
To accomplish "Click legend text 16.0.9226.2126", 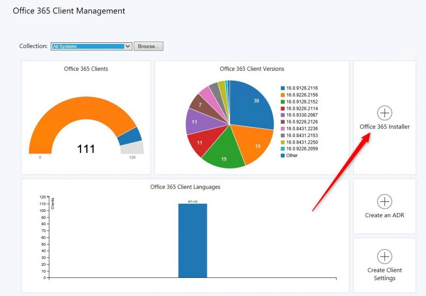I will [302, 122].
